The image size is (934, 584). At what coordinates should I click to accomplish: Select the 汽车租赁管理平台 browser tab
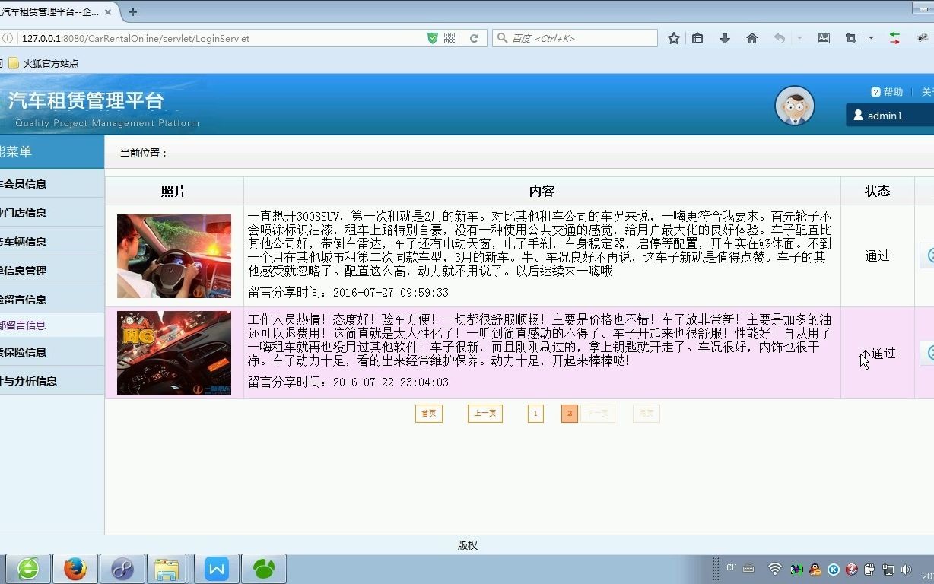53,11
